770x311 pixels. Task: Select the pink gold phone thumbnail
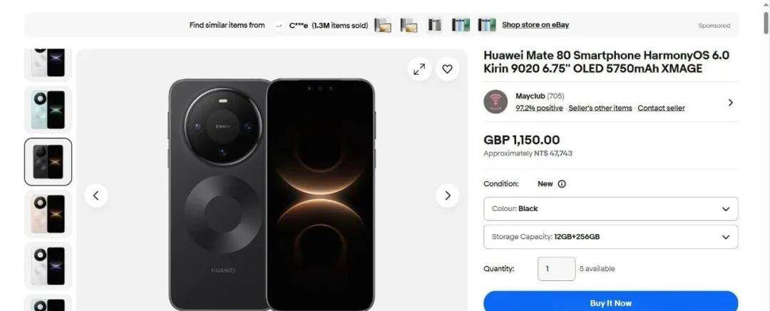coord(48,214)
